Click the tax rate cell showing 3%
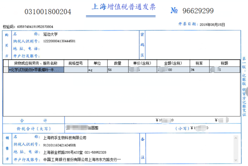The image size is (248, 166). [199, 70]
